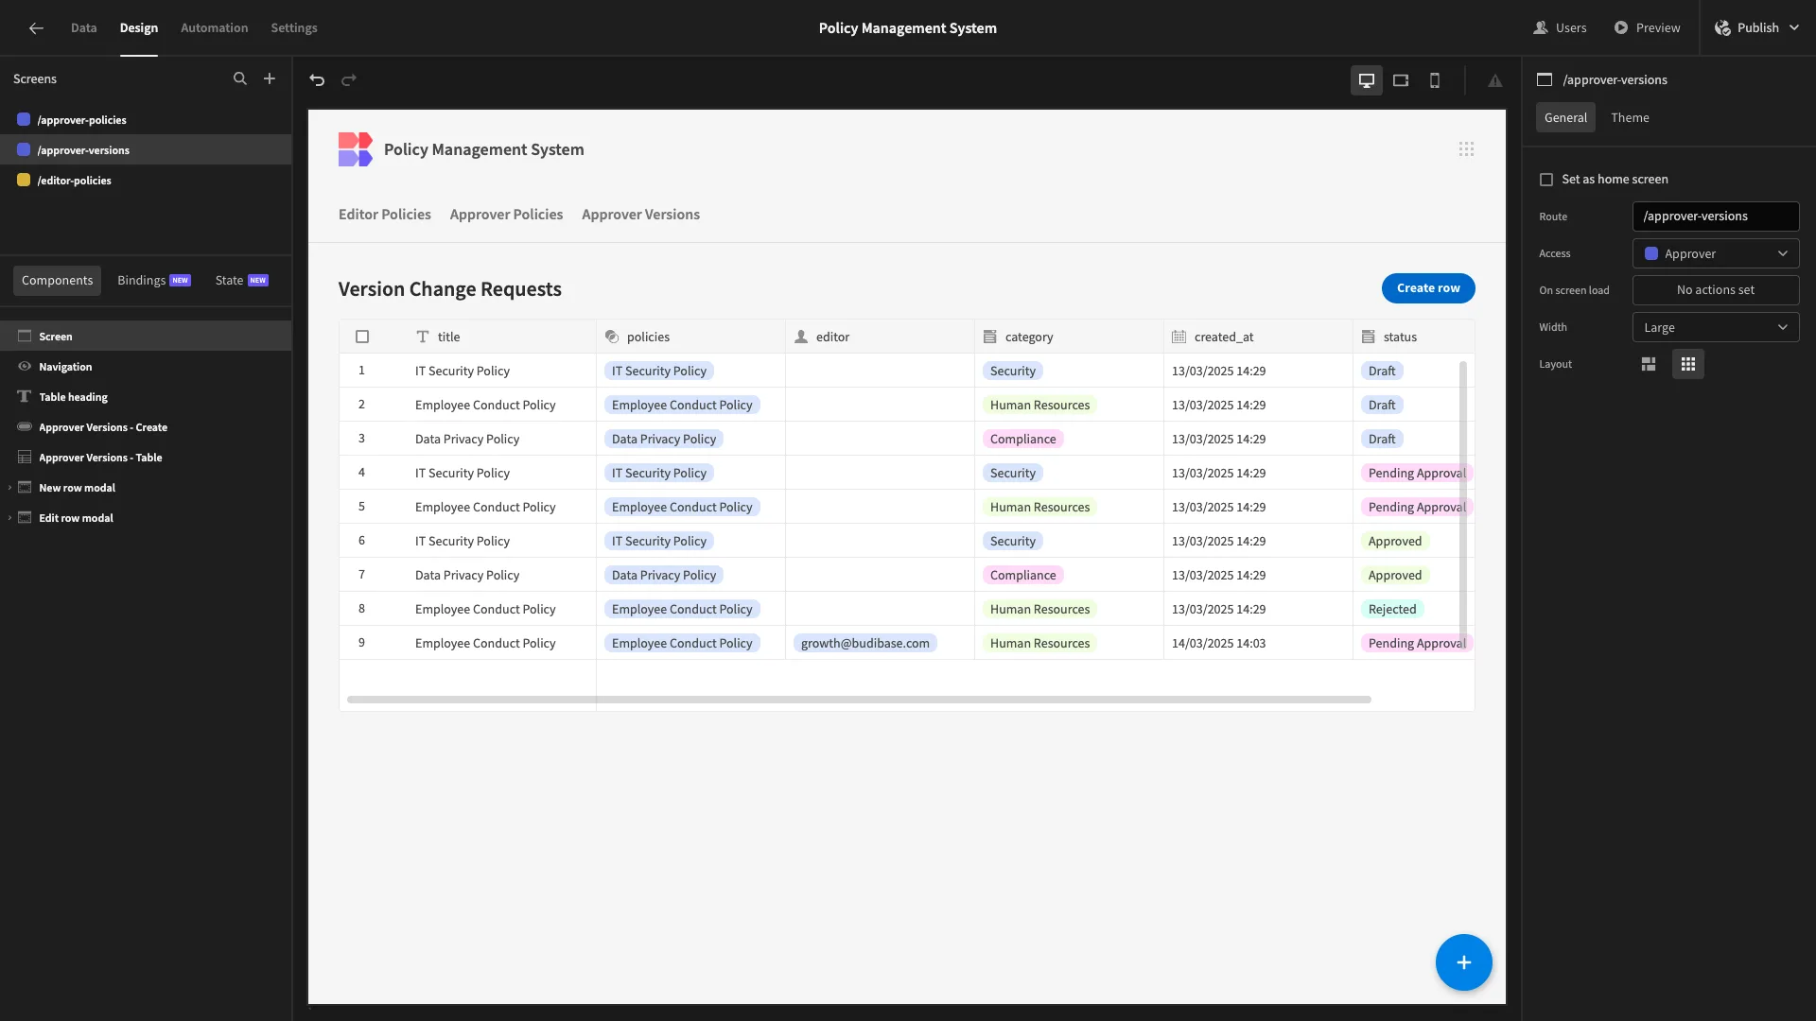The image size is (1816, 1021).
Task: Click the Preview play icon
Action: click(x=1621, y=28)
